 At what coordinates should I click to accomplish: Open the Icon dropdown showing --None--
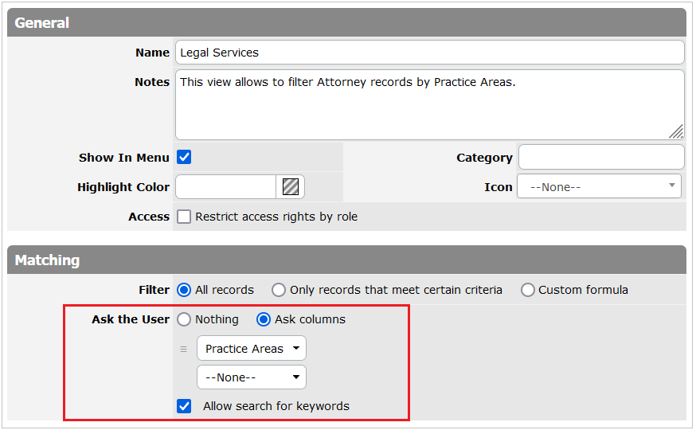click(599, 187)
